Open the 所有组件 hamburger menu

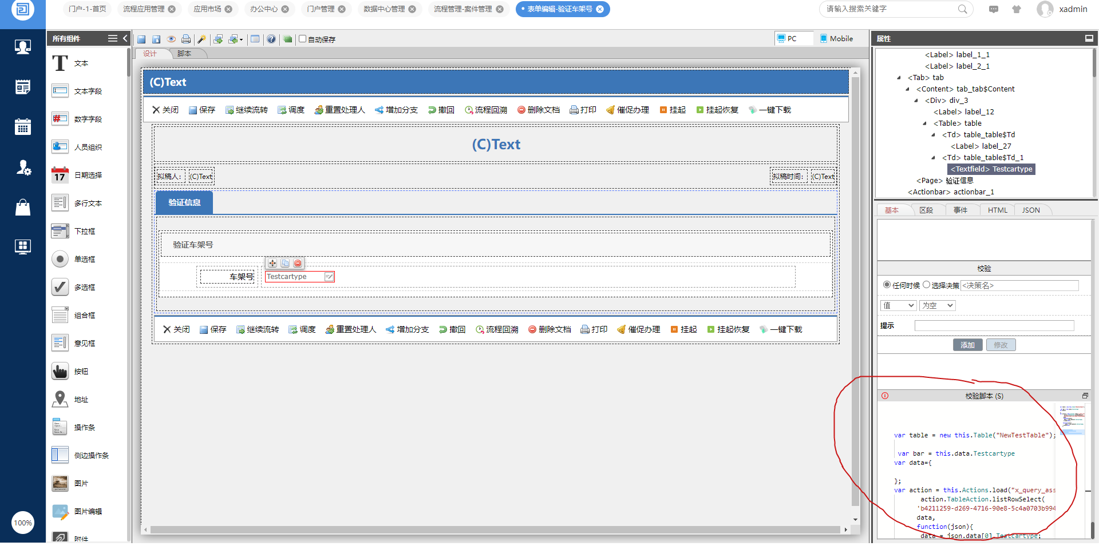pyautogui.click(x=113, y=38)
